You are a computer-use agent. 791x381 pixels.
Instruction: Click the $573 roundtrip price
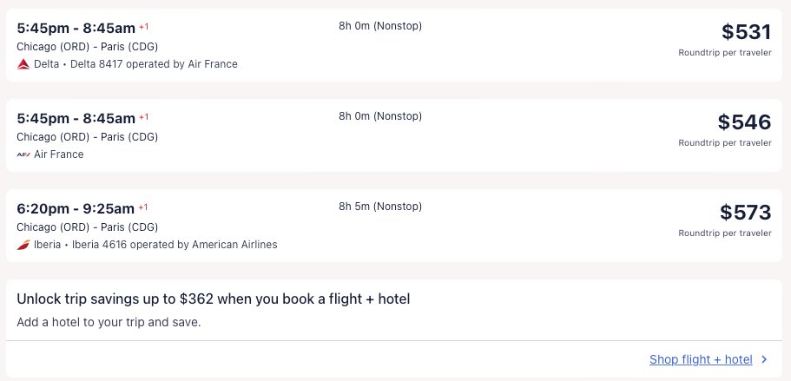pyautogui.click(x=745, y=213)
